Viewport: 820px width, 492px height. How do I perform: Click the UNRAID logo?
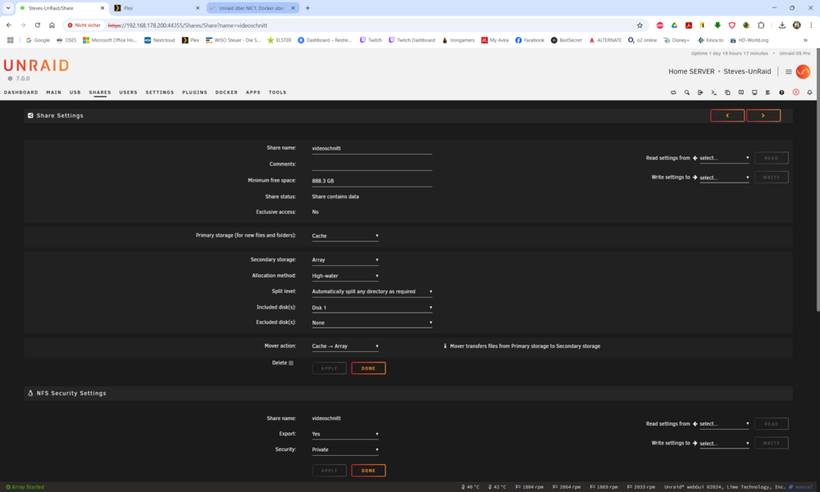point(36,65)
